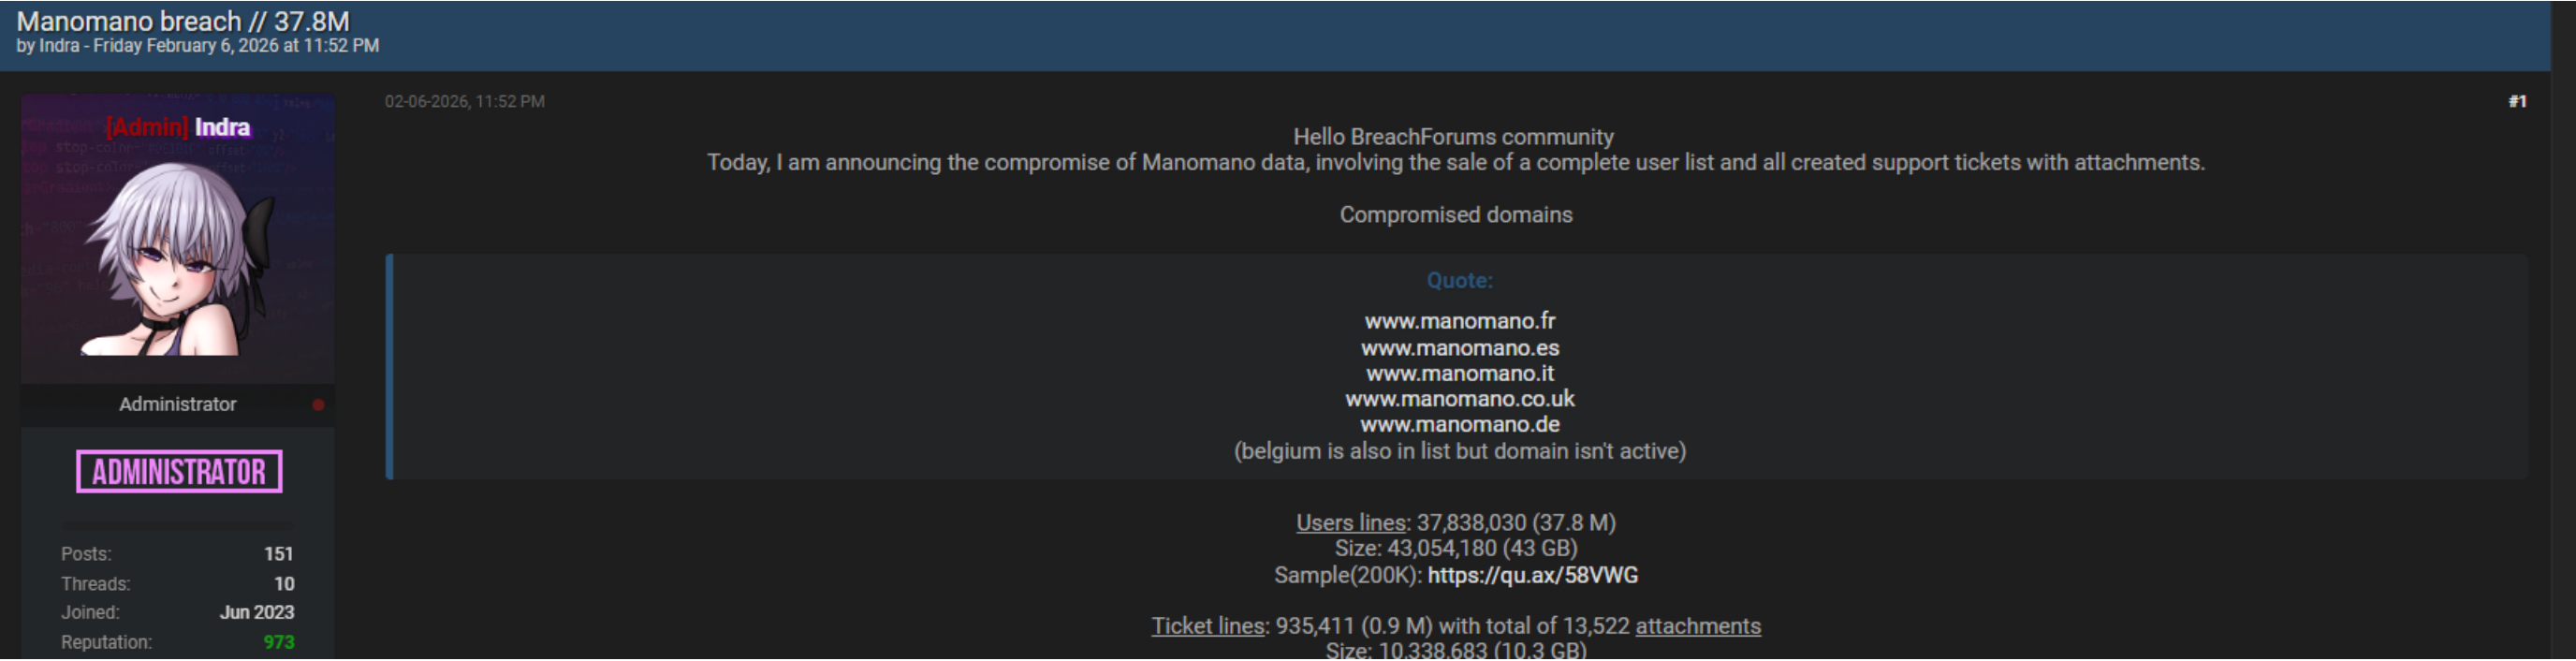
Task: Click the offline status dot beside Administrator
Action: tap(318, 405)
